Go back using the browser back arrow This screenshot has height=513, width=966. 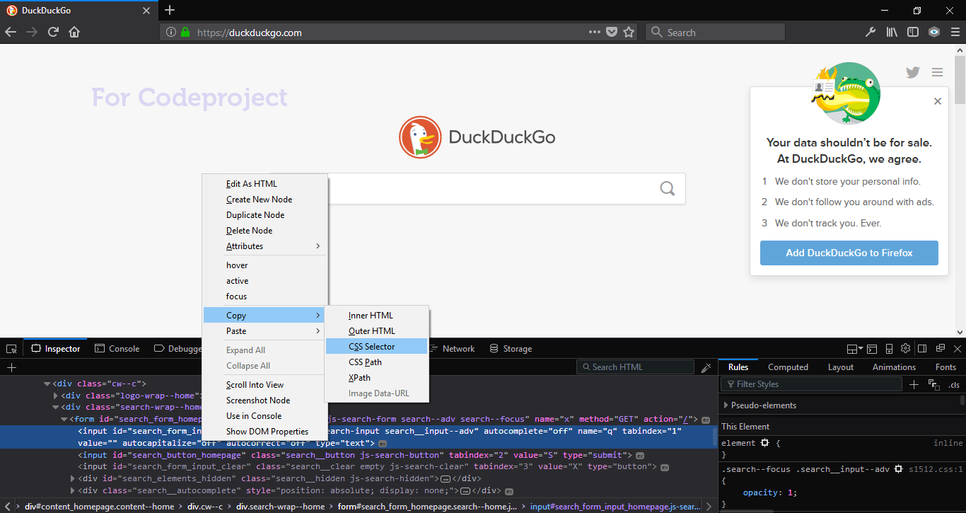point(11,32)
